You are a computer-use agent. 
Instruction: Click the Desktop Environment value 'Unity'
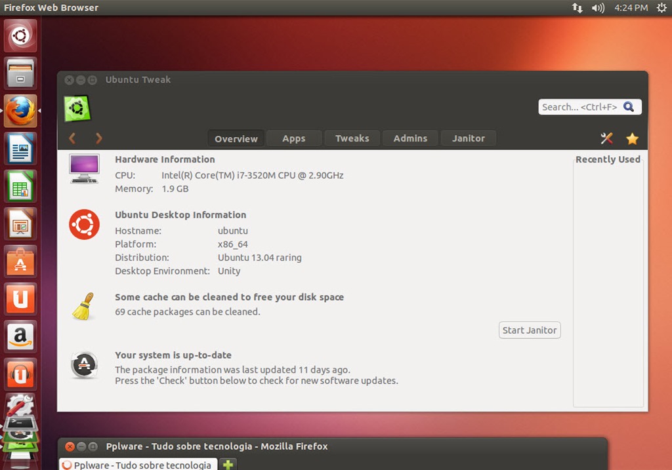tap(229, 271)
